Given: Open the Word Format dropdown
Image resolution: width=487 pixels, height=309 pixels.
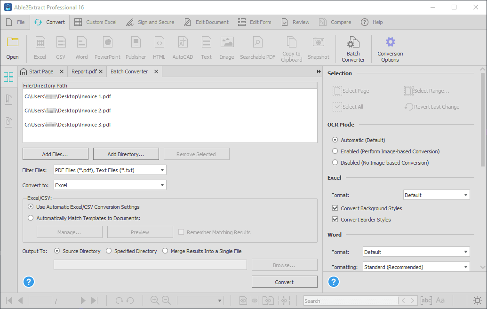Looking at the screenshot, I should click(x=416, y=252).
